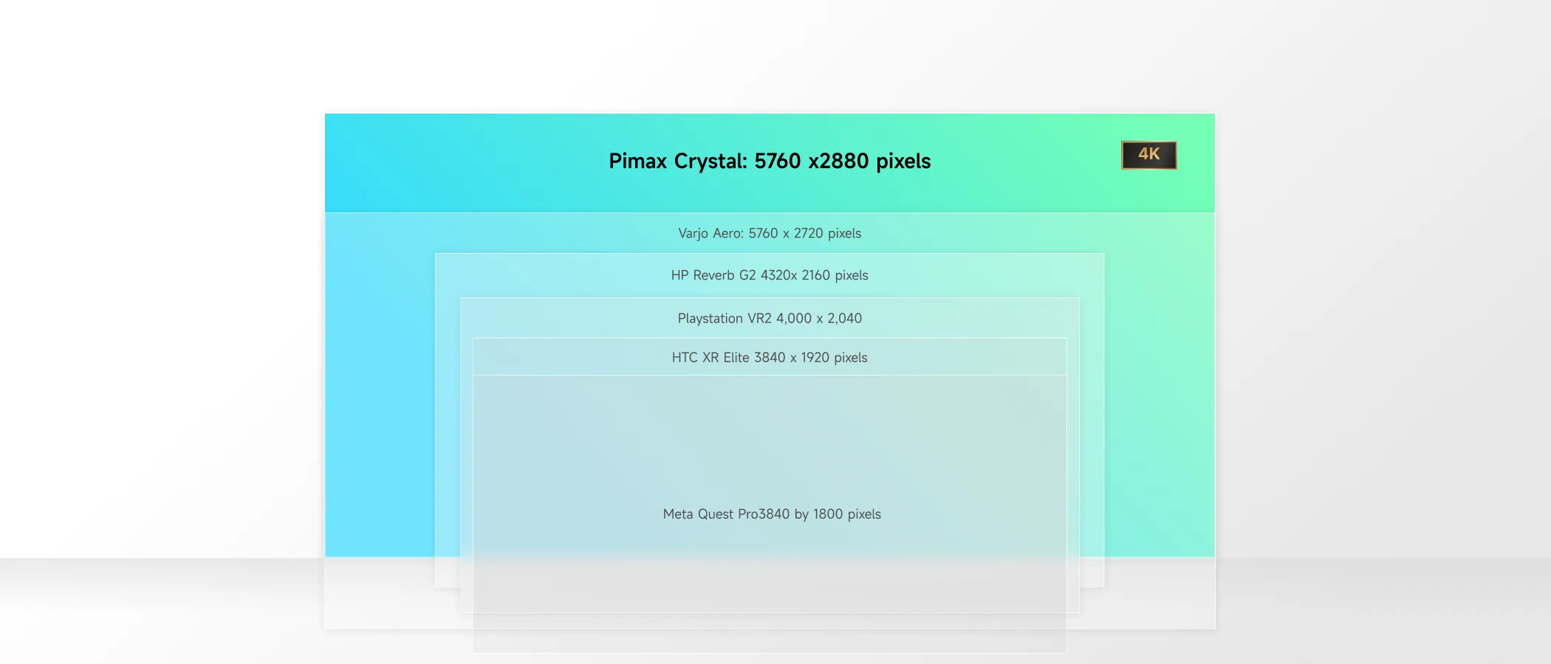This screenshot has width=1551, height=664.
Task: Choose the HTC XR Elite resolution label
Action: click(770, 357)
